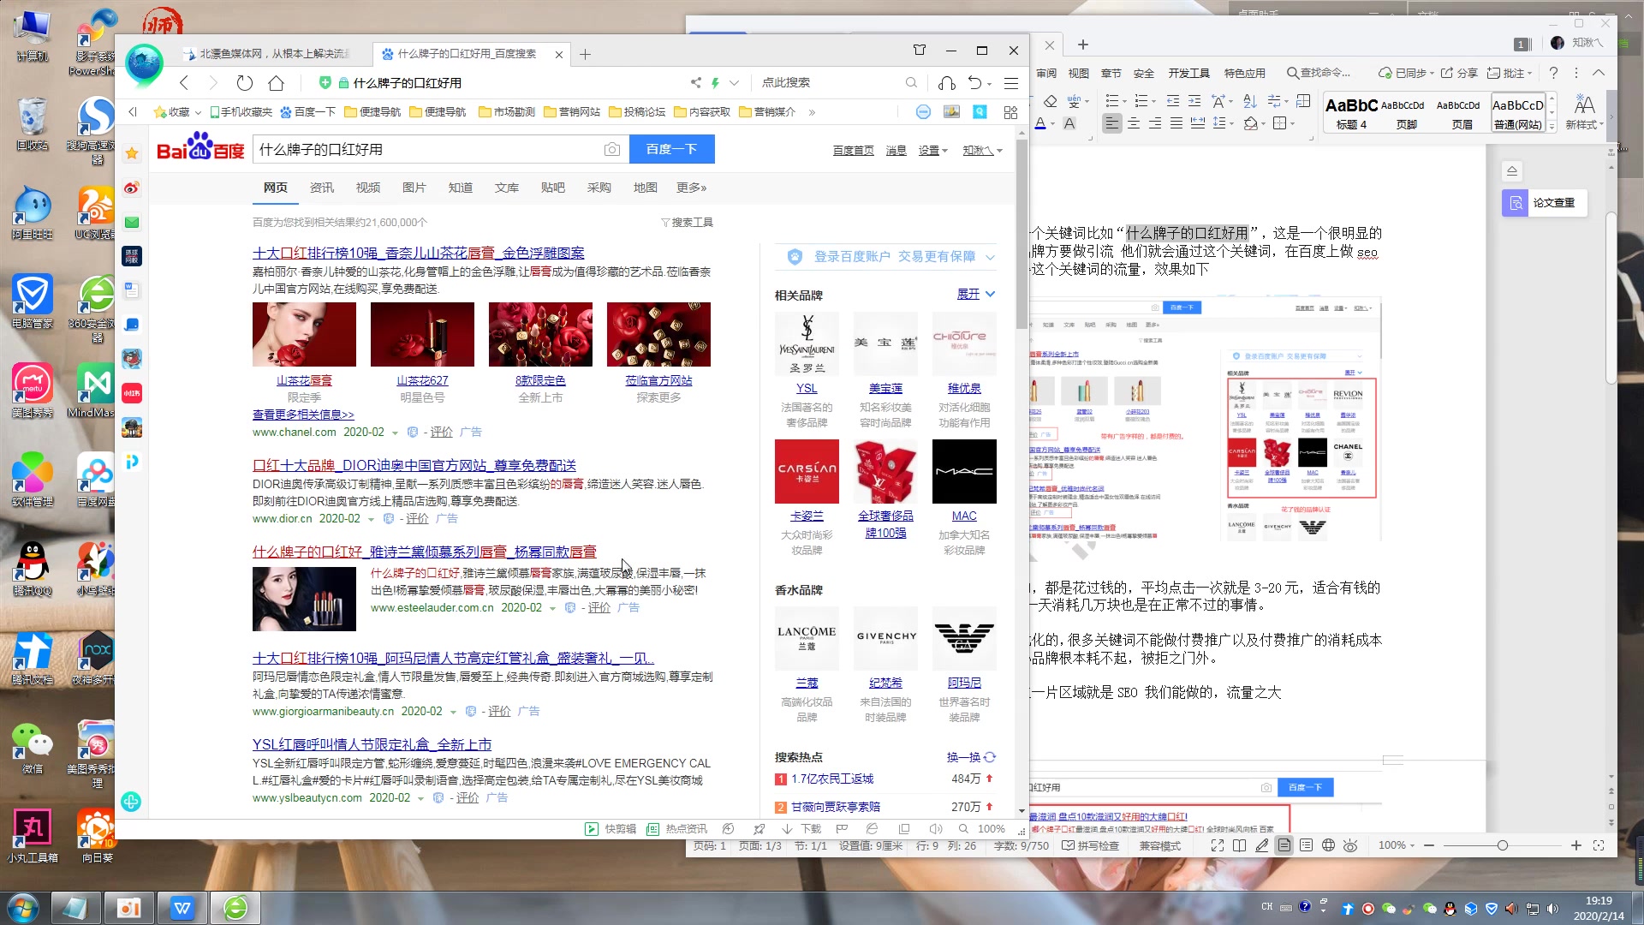
Task: Open the 论文查重 panel button
Action: pyautogui.click(x=1544, y=203)
